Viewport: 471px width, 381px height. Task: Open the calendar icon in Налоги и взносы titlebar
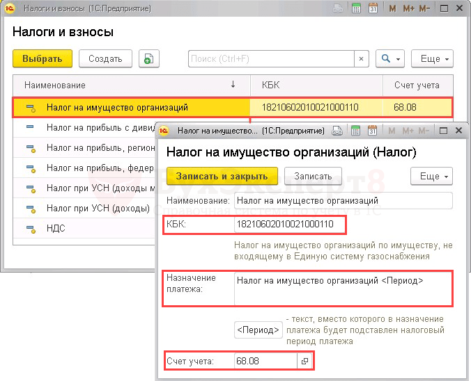coord(373,8)
